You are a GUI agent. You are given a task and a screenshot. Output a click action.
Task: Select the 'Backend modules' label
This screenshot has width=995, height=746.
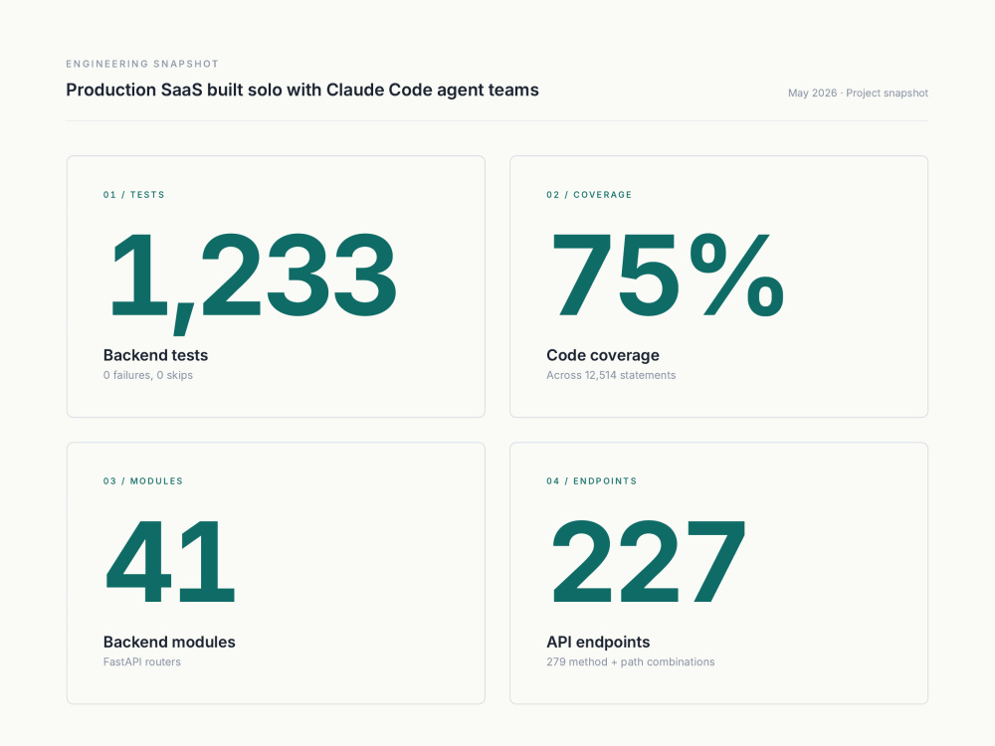point(169,642)
